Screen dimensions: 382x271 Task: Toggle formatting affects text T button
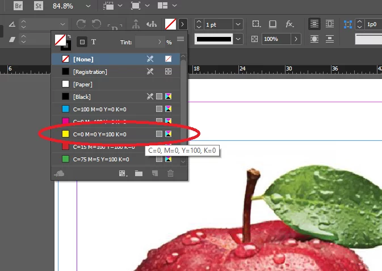94,42
